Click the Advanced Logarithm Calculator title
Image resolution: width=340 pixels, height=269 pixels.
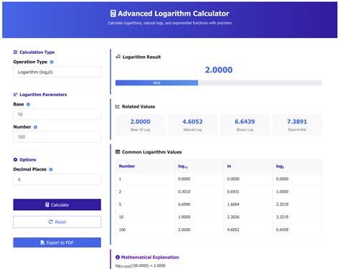(x=174, y=14)
